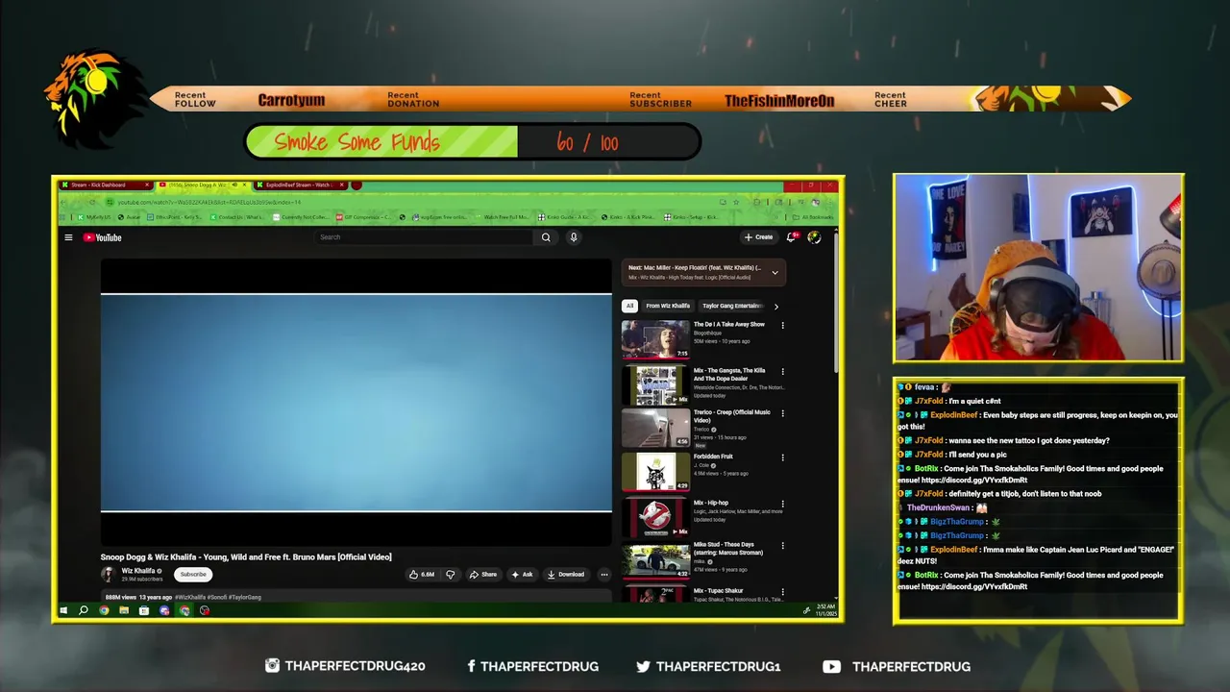This screenshot has height=692, width=1230.
Task: Open File Explorer in the taskbar
Action: tap(124, 610)
